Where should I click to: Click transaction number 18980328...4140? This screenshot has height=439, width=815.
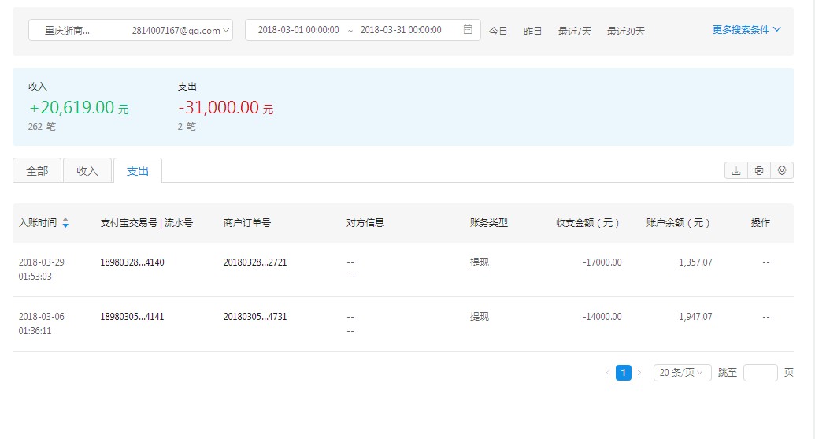point(132,262)
